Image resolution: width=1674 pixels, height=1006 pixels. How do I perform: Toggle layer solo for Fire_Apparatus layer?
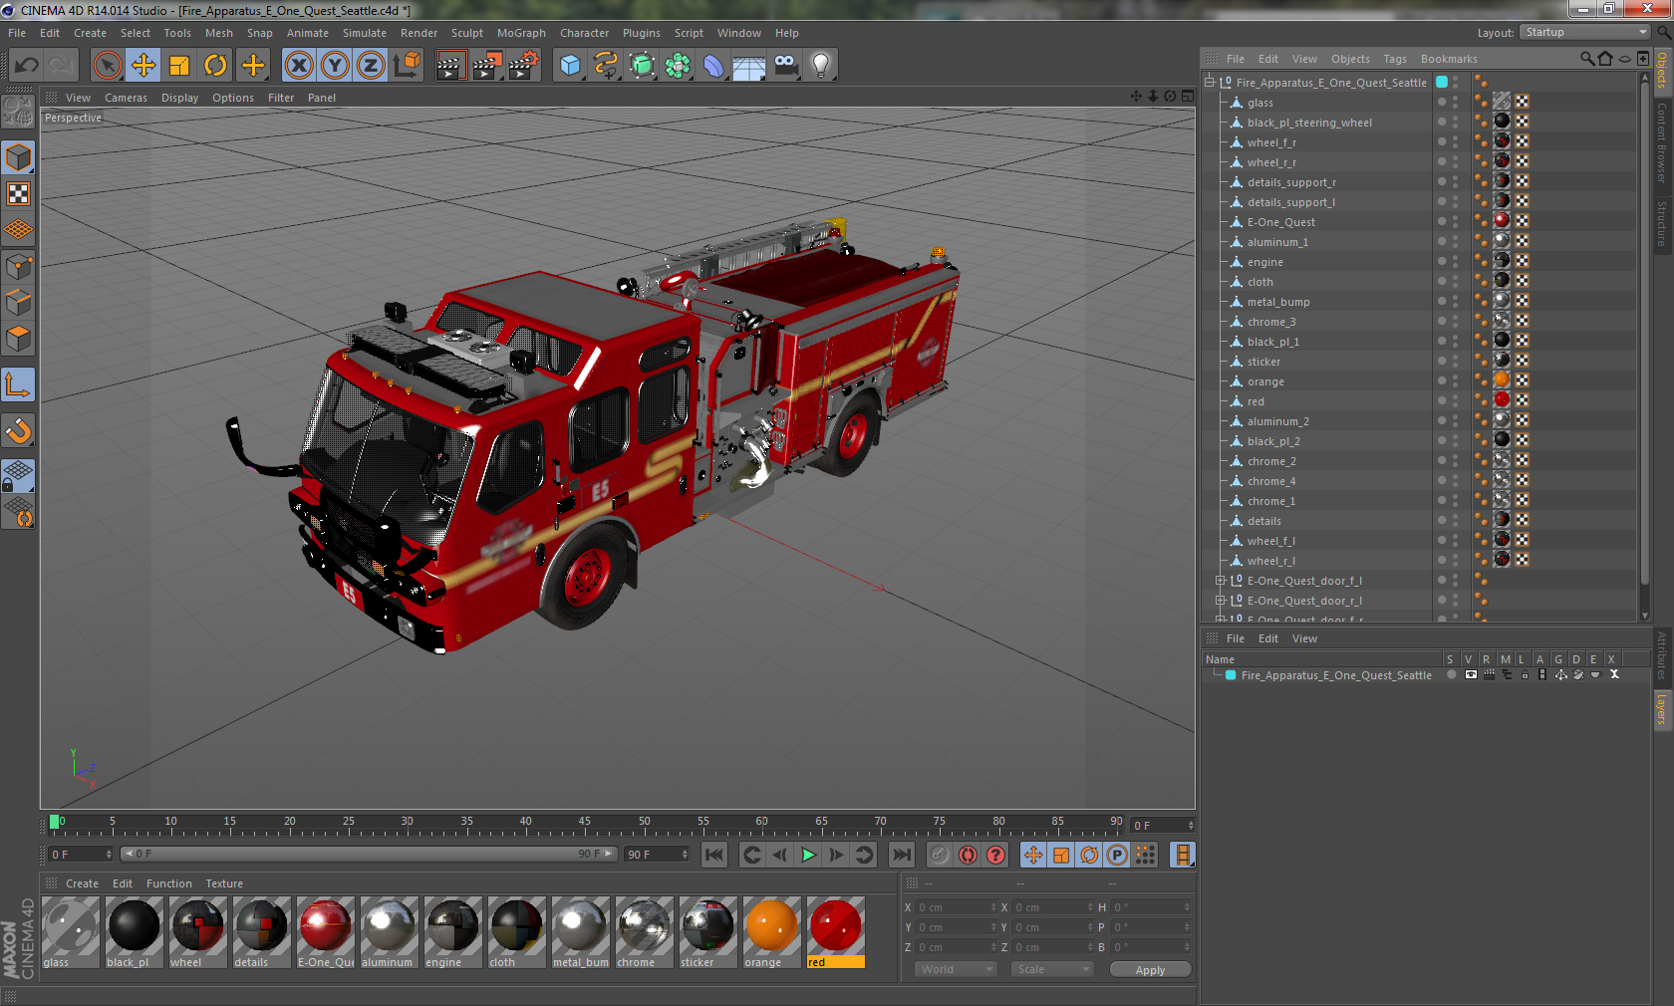pyautogui.click(x=1452, y=674)
